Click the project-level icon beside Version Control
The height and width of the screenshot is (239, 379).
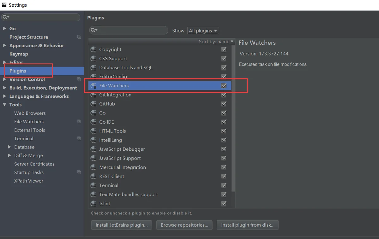(79, 79)
